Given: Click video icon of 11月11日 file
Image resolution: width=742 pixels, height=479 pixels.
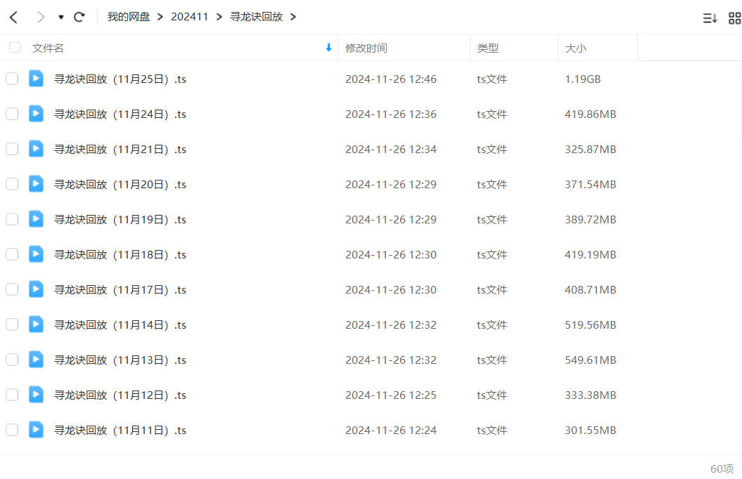Looking at the screenshot, I should 36,429.
